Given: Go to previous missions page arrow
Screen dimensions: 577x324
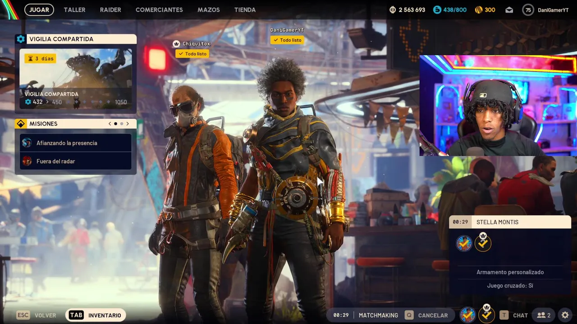Looking at the screenshot, I should click(x=110, y=124).
